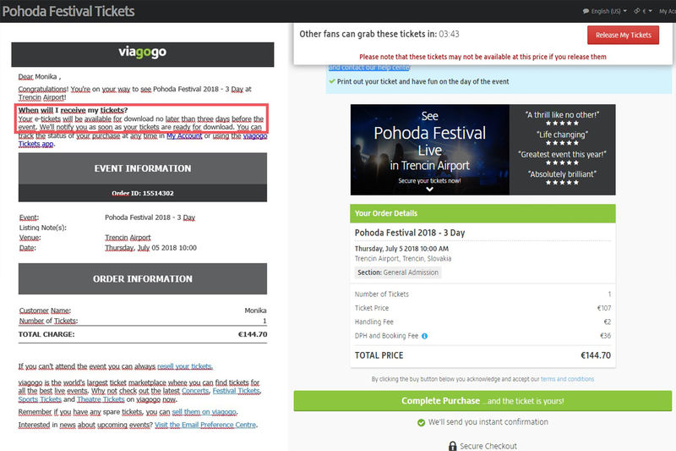Screen dimensions: 676x451
Task: Click the EVENT INFORMATION heading bar
Action: point(143,168)
